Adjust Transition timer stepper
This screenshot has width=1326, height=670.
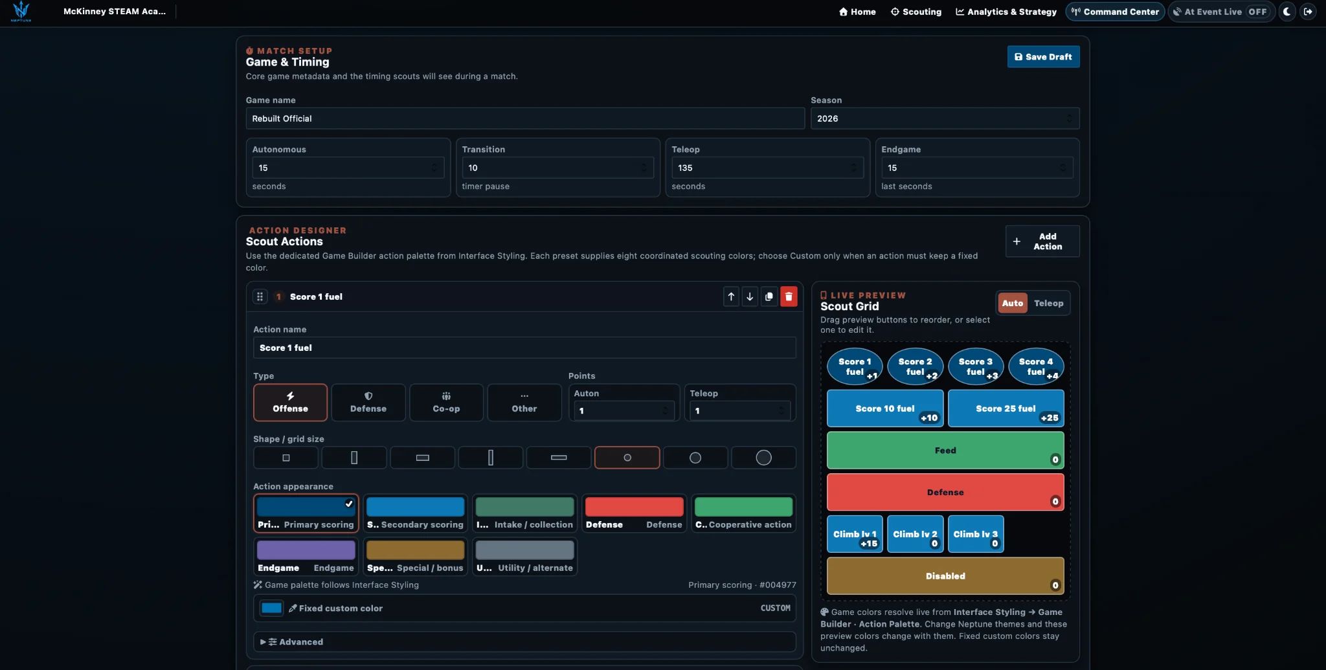coord(644,168)
